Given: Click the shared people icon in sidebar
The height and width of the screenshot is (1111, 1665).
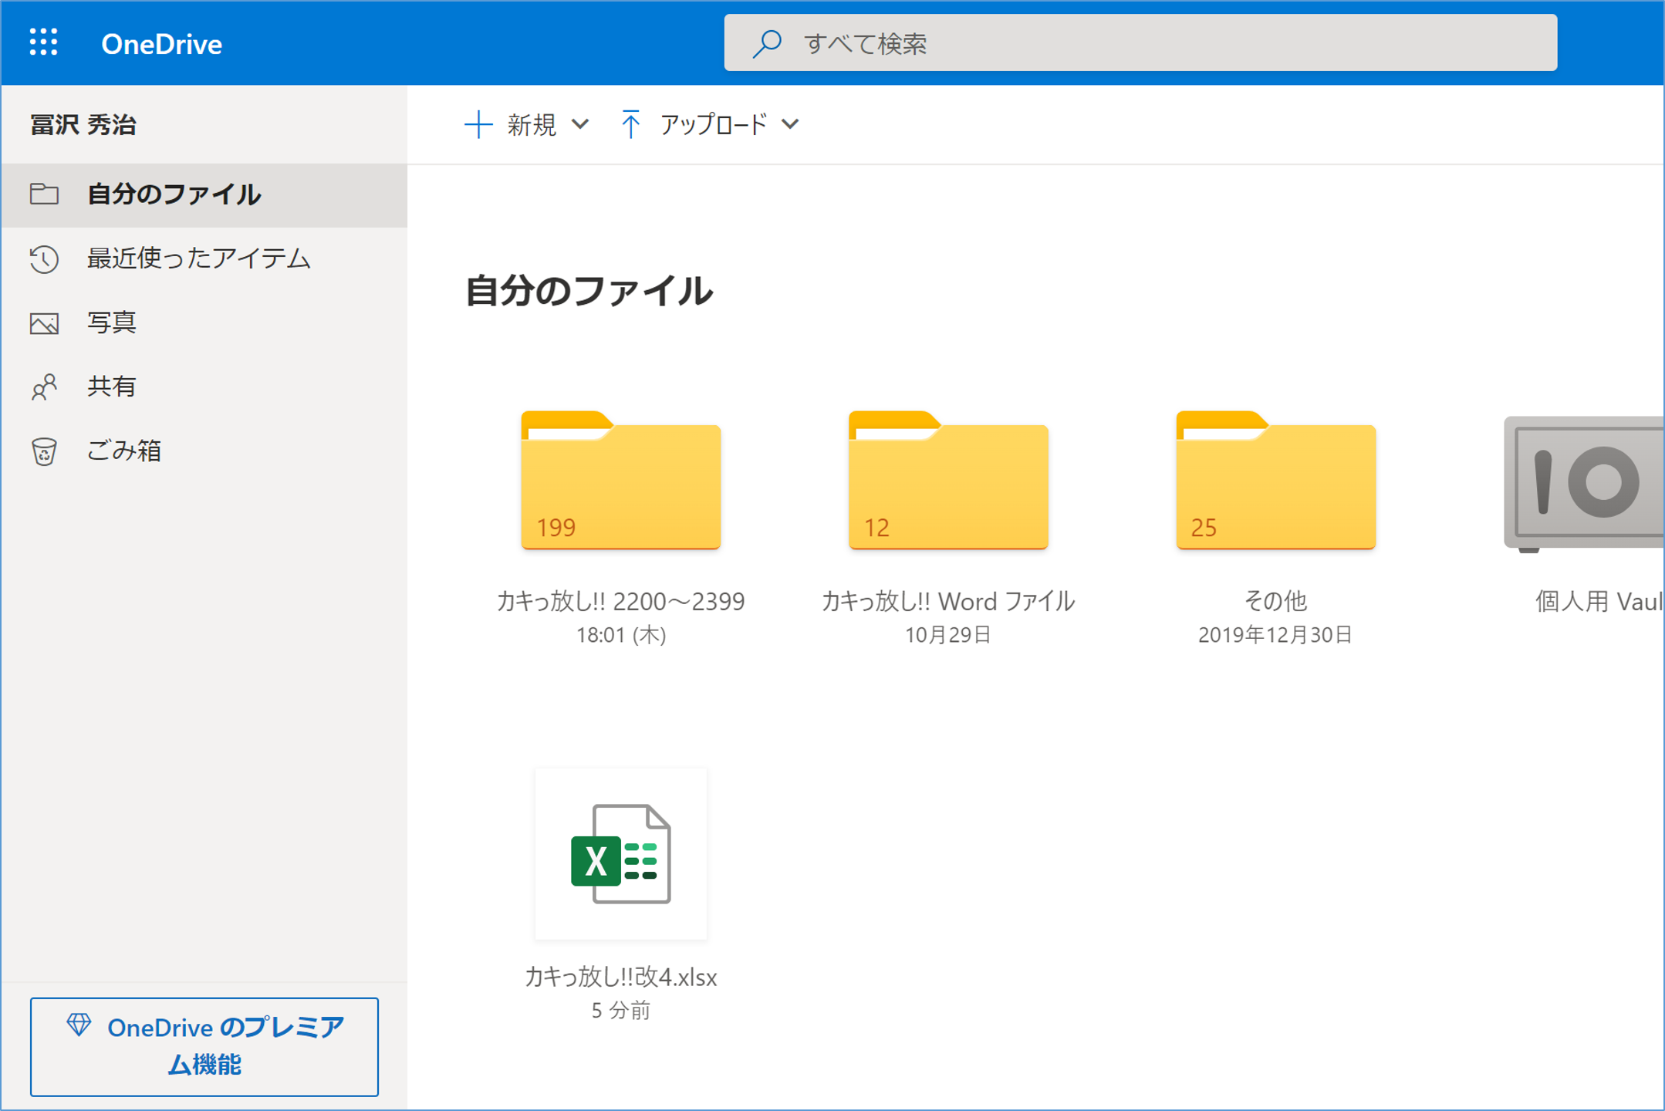Looking at the screenshot, I should (44, 387).
